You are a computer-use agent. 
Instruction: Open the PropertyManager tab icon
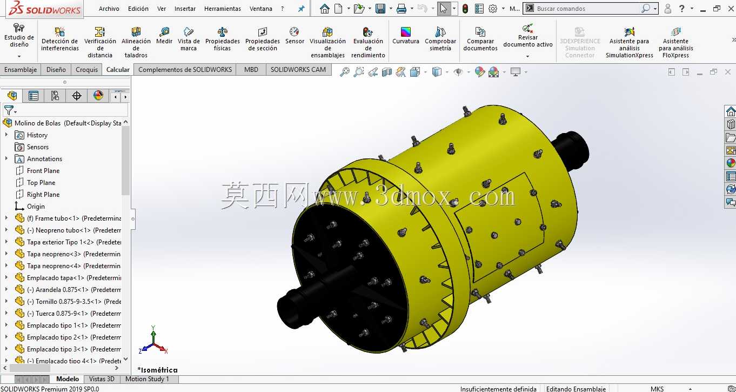click(34, 96)
